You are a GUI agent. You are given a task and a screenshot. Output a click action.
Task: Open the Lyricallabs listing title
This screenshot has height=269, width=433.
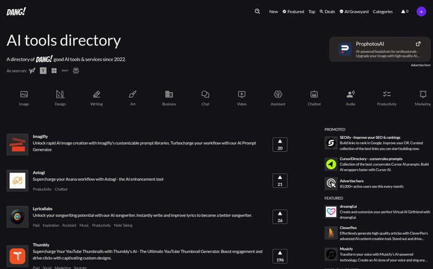click(x=43, y=209)
